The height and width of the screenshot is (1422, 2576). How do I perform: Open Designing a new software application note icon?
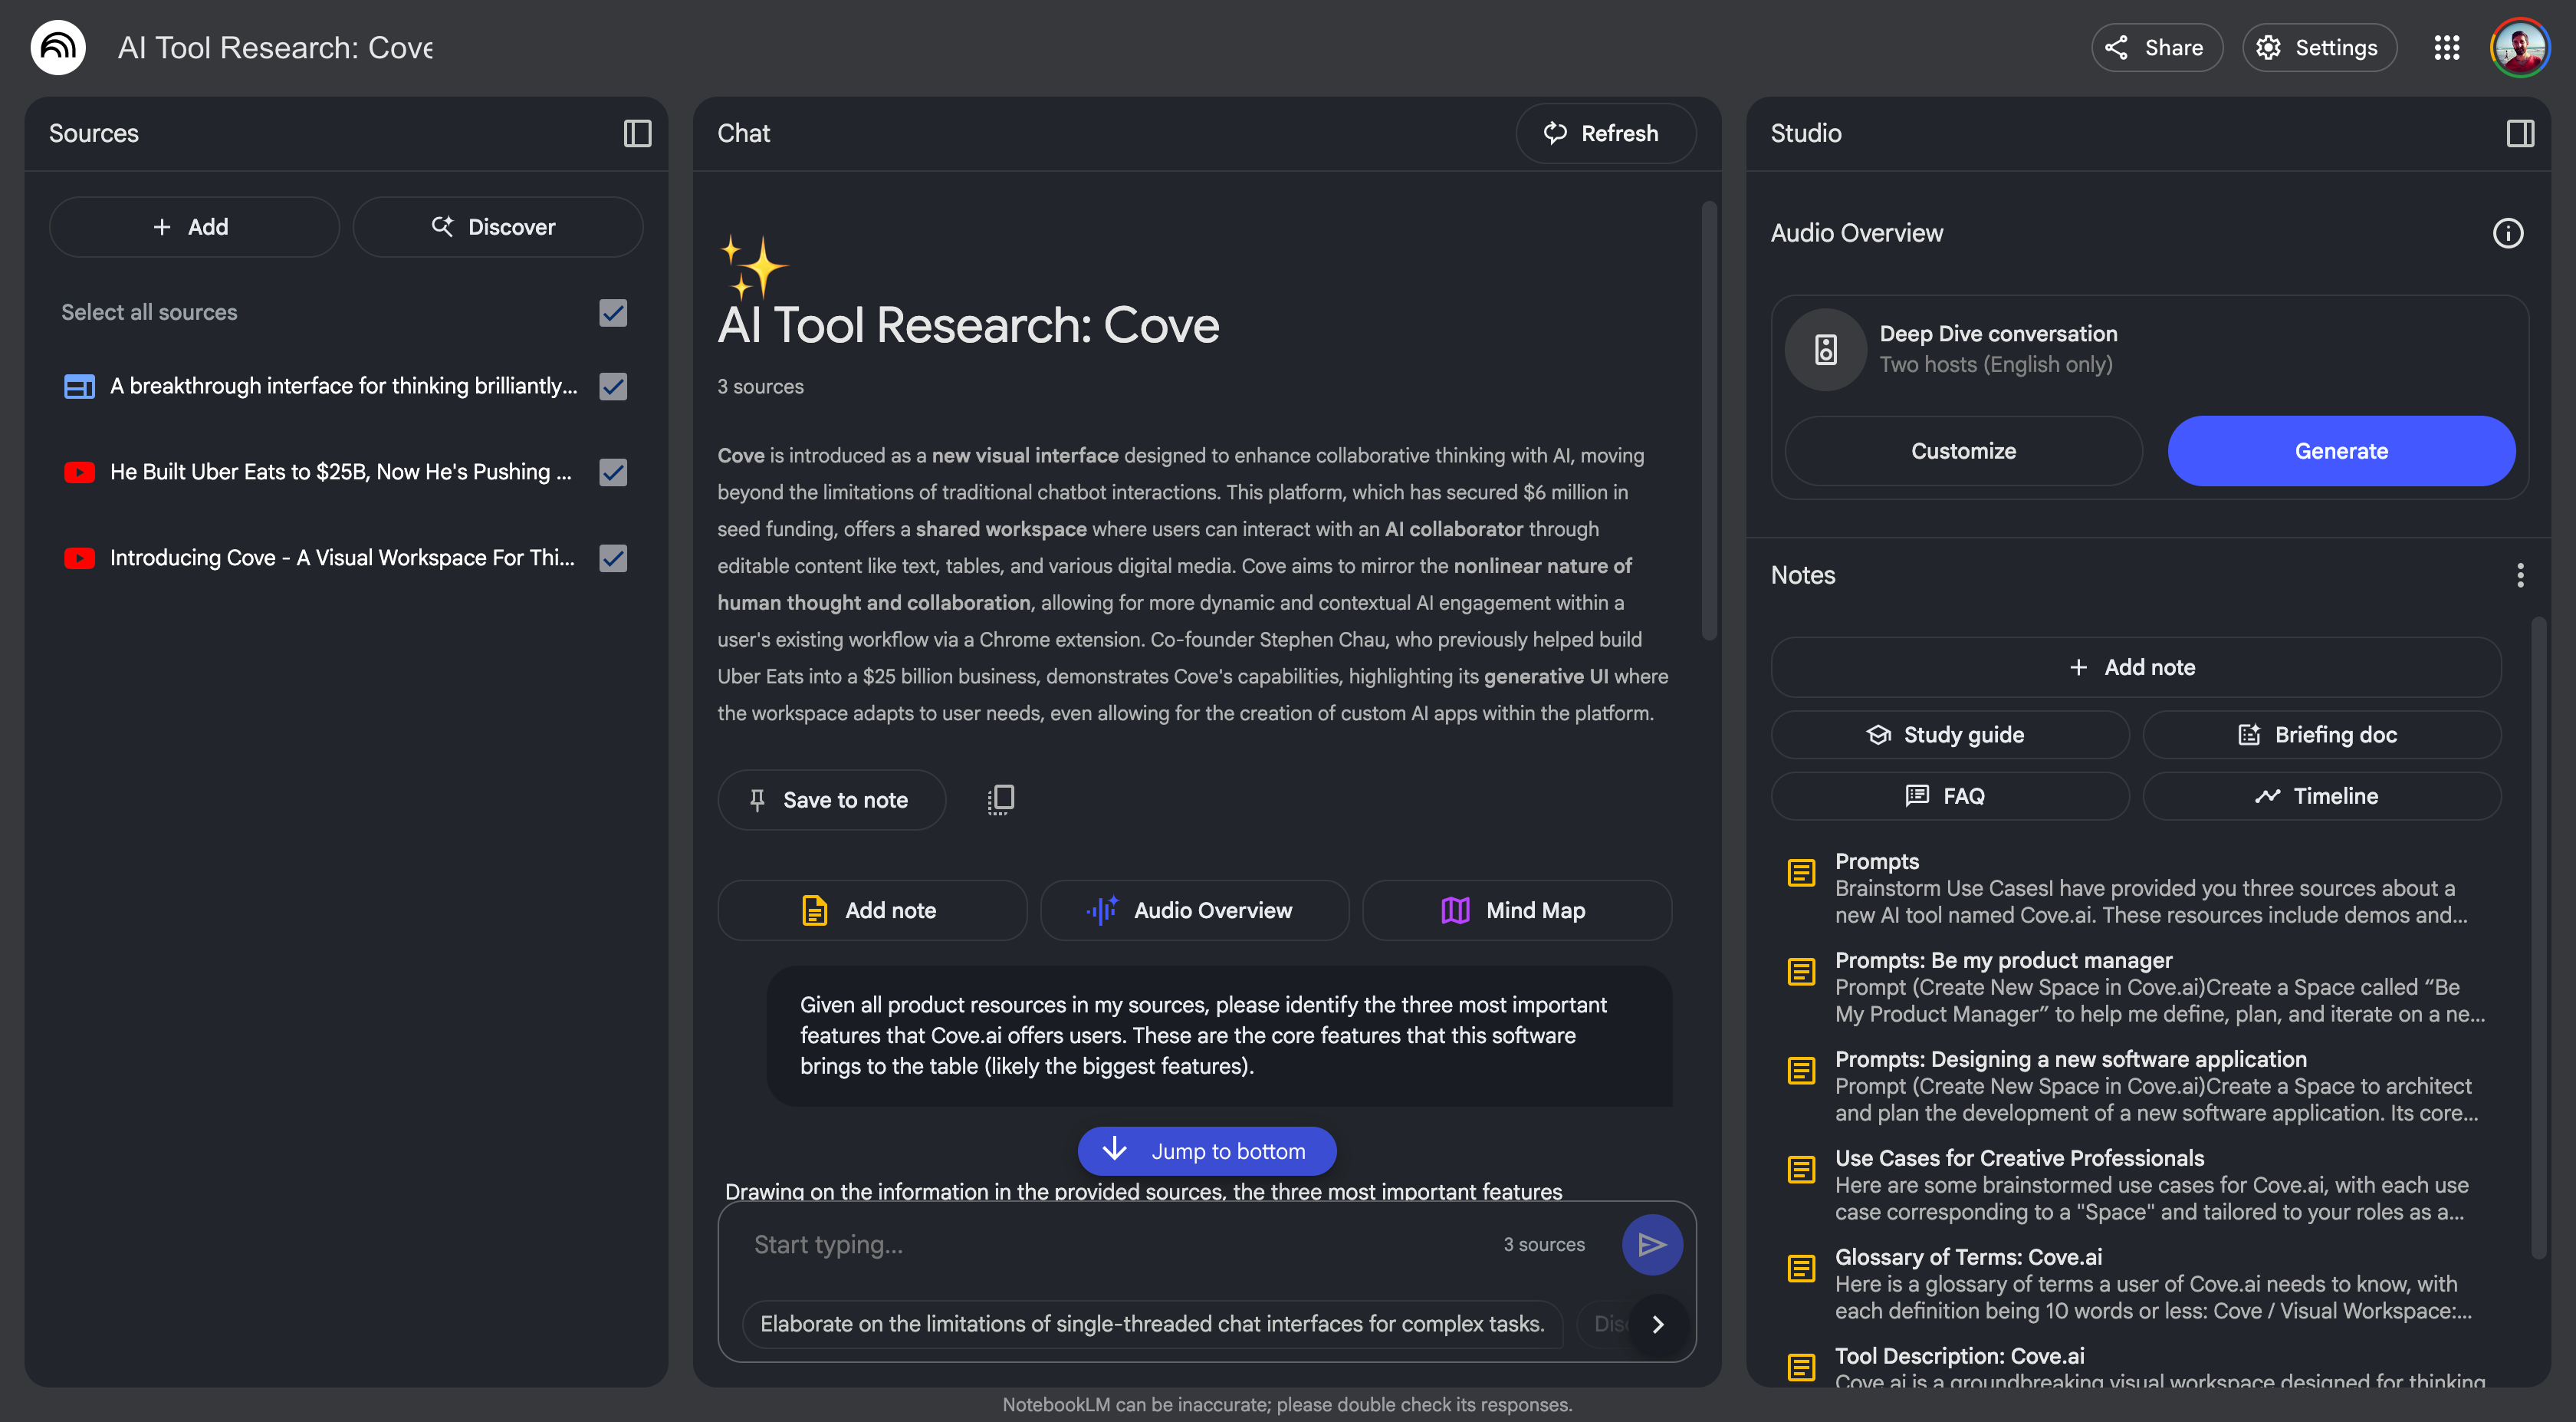pos(1801,1071)
